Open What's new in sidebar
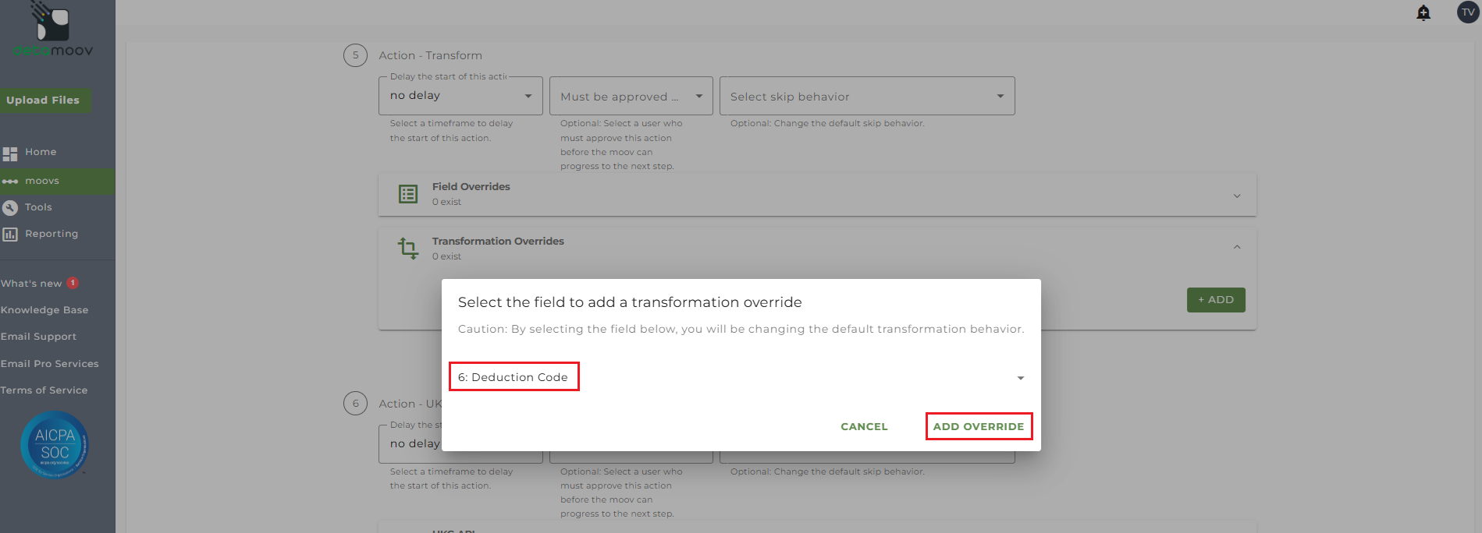The image size is (1482, 533). [x=31, y=284]
